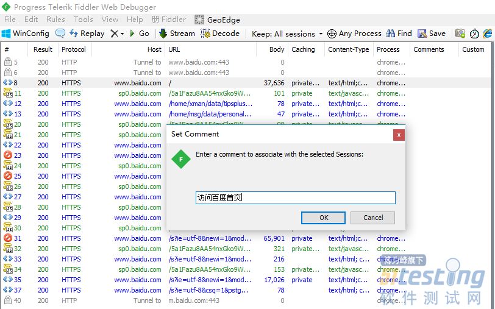Screen dimensions: 495x309
Task: Click host m.baidu.com:443 in session 40
Action: (193, 300)
